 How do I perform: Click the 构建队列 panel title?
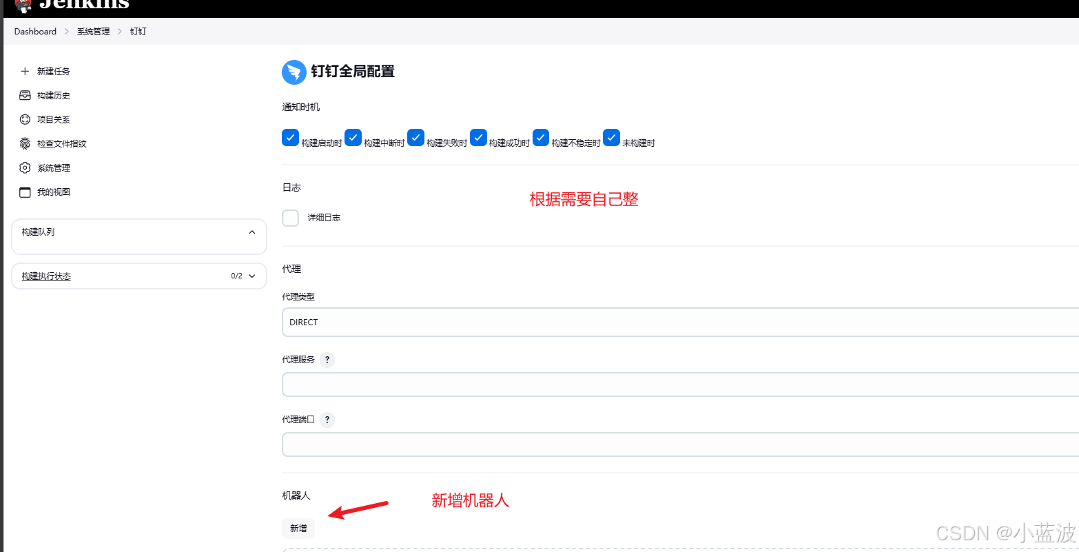coord(38,232)
